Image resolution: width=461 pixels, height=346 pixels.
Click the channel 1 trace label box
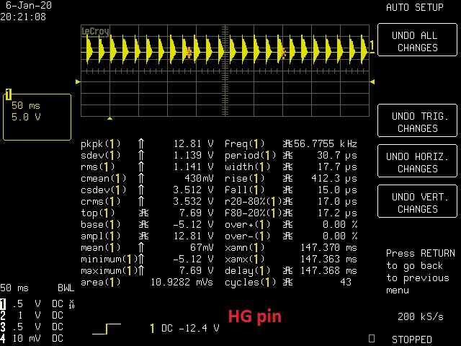tap(37, 117)
